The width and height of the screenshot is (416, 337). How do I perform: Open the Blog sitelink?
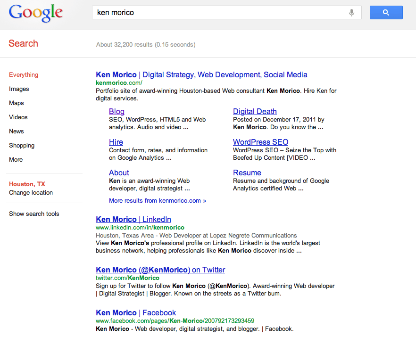point(116,111)
